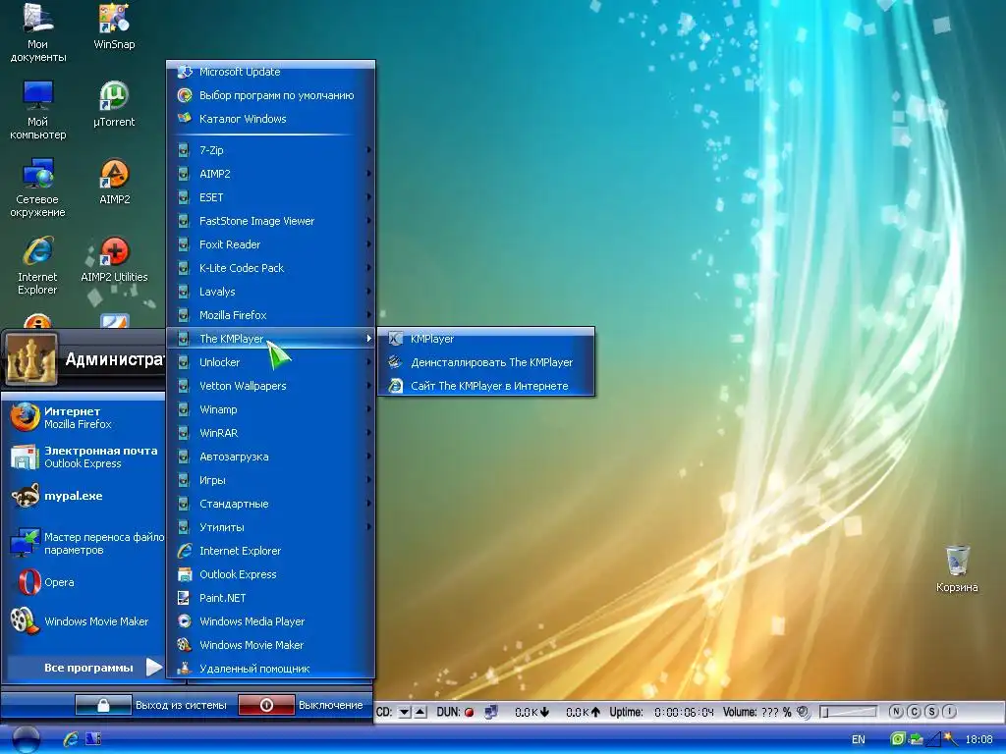This screenshot has width=1006, height=754.
Task: Open the Сетевое окружение desktop icon
Action: [x=37, y=188]
